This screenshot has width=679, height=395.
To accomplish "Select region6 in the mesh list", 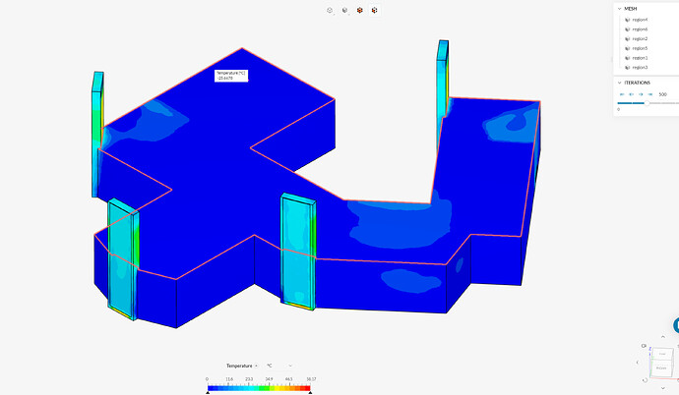I will point(640,29).
